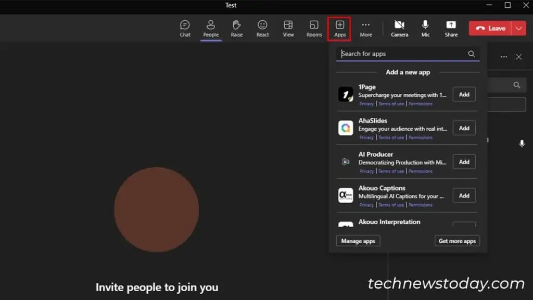The height and width of the screenshot is (300, 533).
Task: Mute your Mic
Action: 425,28
